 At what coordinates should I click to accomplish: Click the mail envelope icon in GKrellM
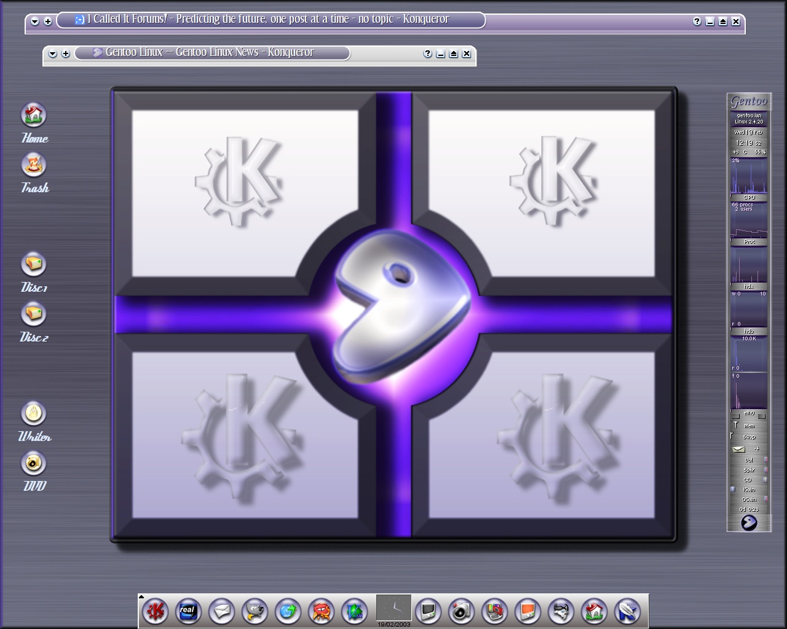pyautogui.click(x=738, y=449)
